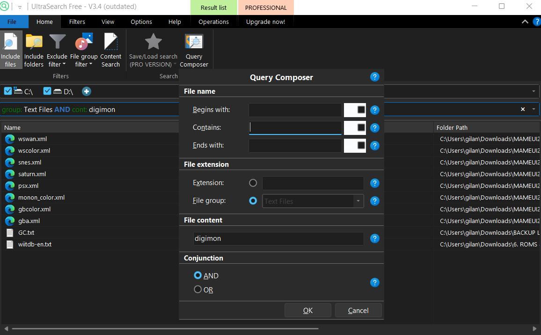Screen dimensions: 541x335
Task: Toggle the Contains switch
Action: click(355, 128)
